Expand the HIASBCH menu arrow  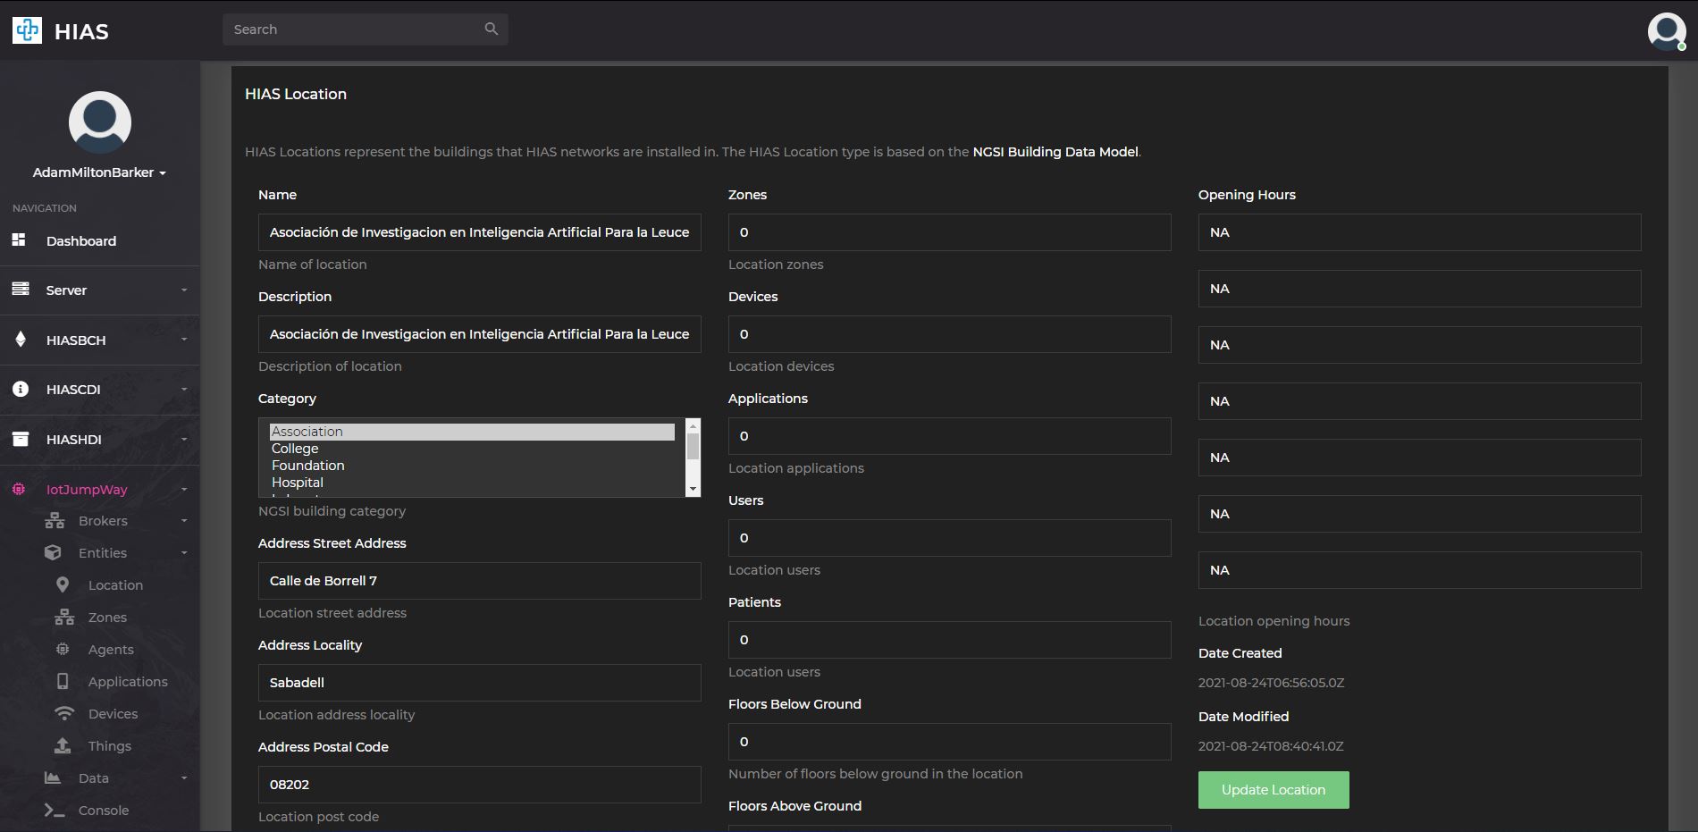tap(184, 340)
